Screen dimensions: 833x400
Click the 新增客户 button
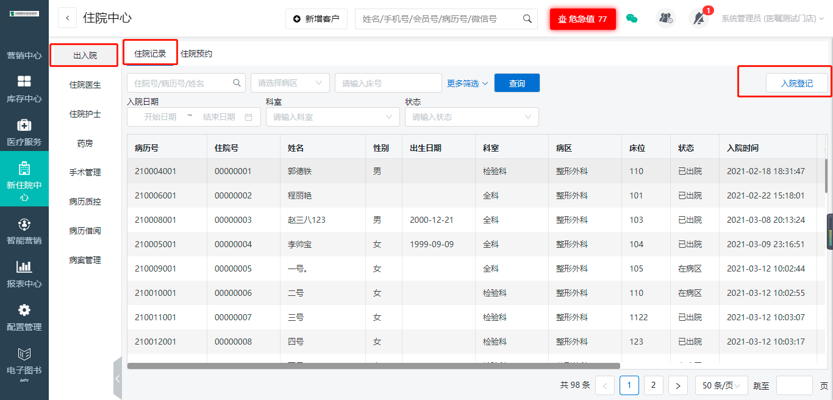316,19
